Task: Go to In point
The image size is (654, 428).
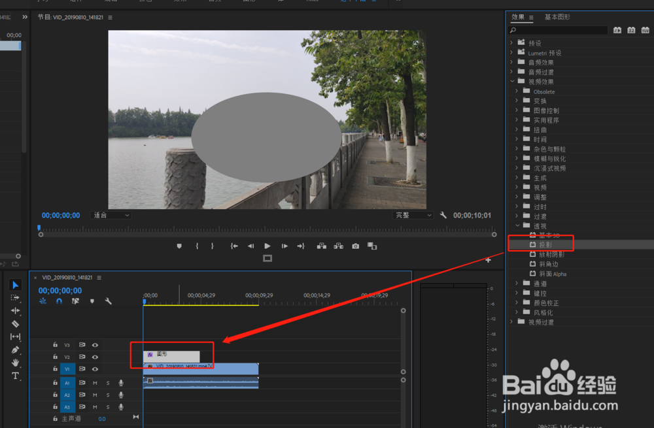Action: click(234, 246)
